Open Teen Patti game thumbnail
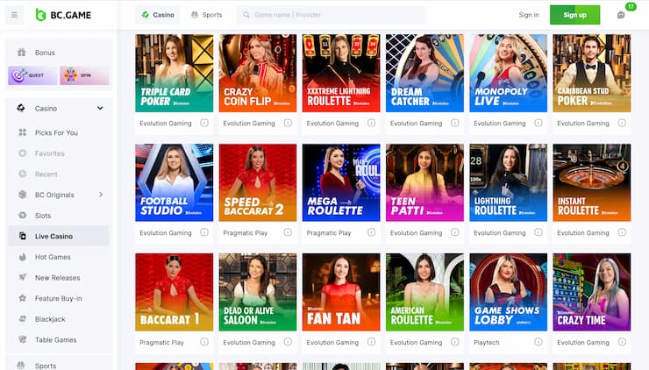 click(424, 182)
